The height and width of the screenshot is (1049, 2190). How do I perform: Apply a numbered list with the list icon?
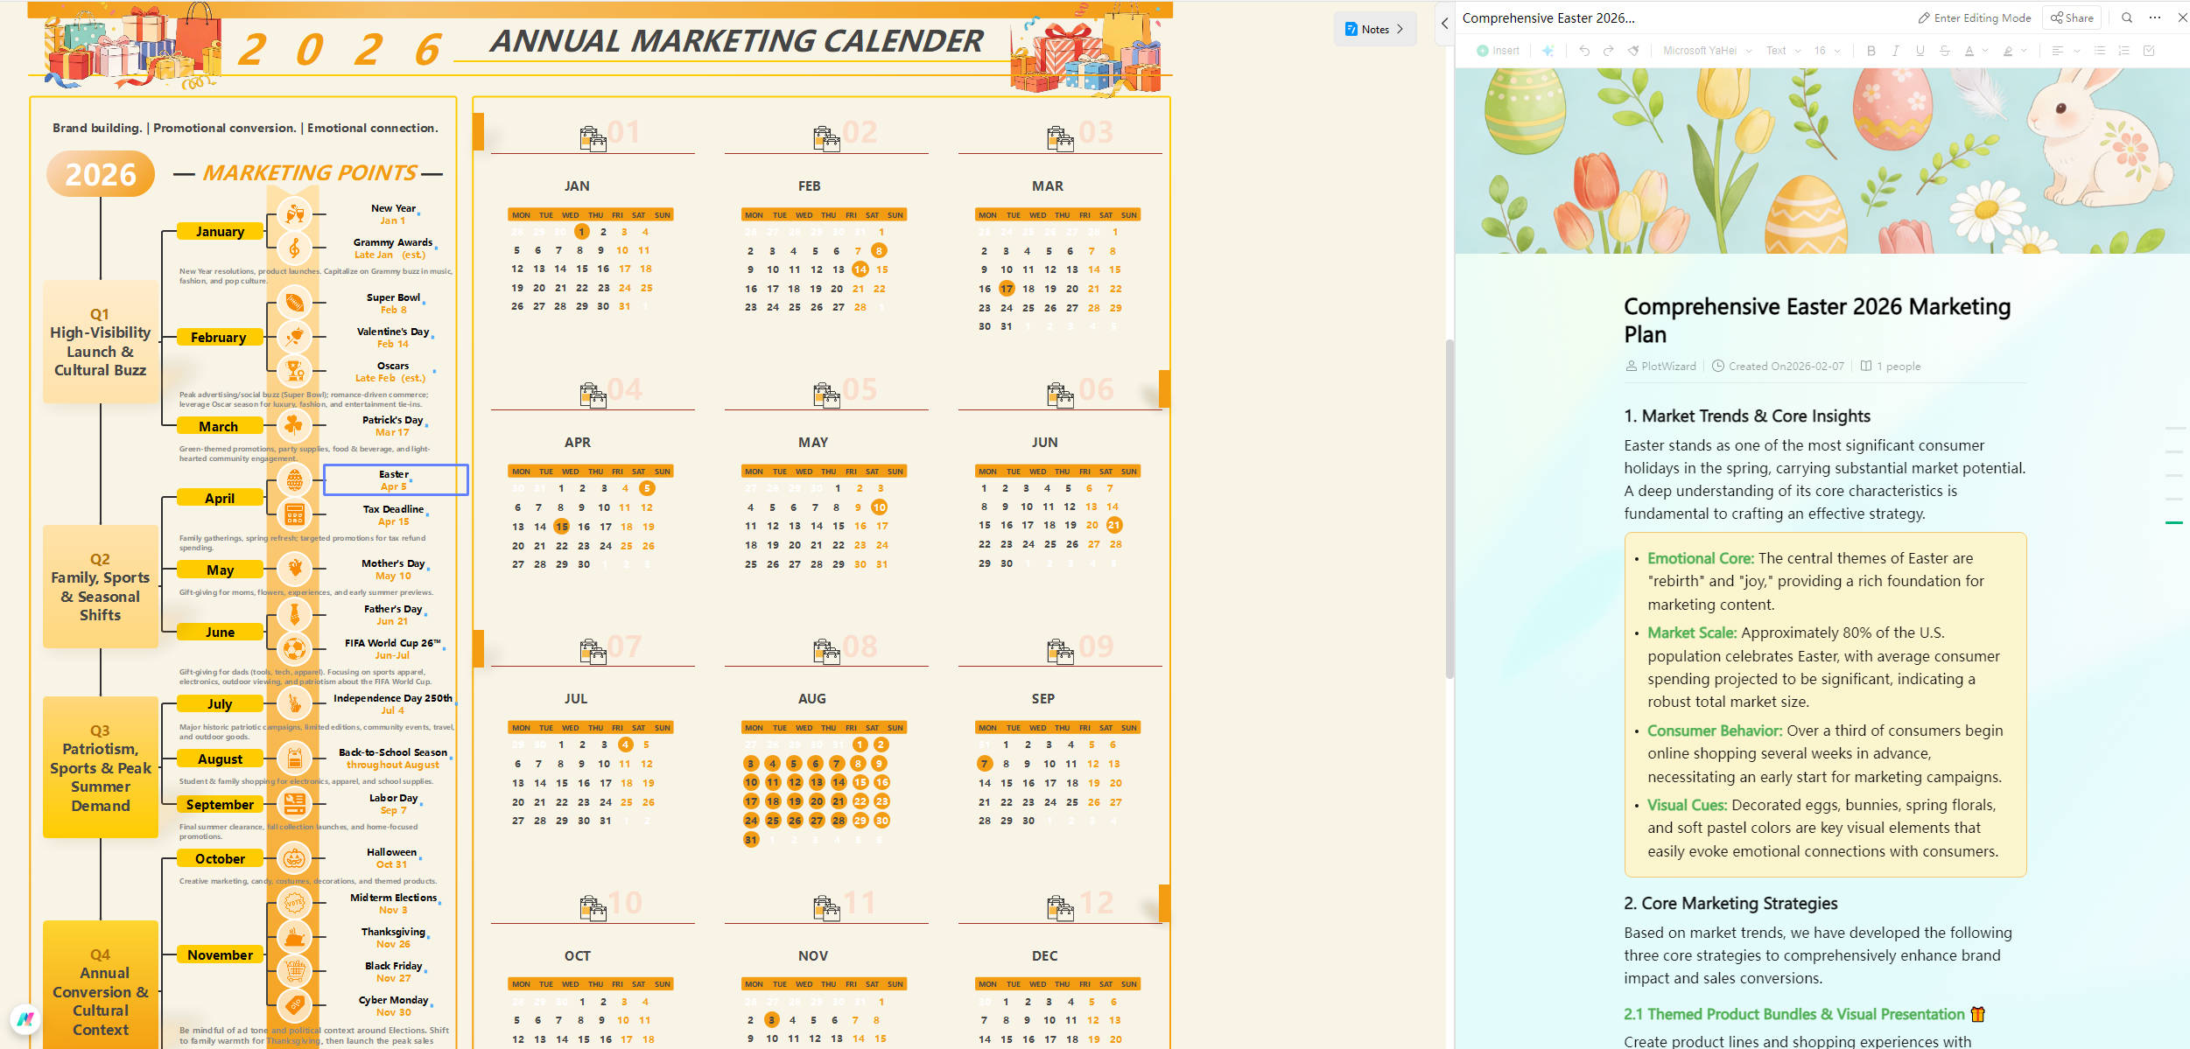[2125, 51]
